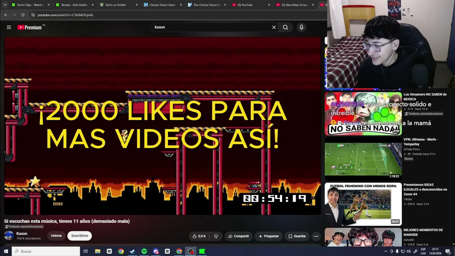
Task: Click the Preguntar button
Action: click(x=269, y=236)
